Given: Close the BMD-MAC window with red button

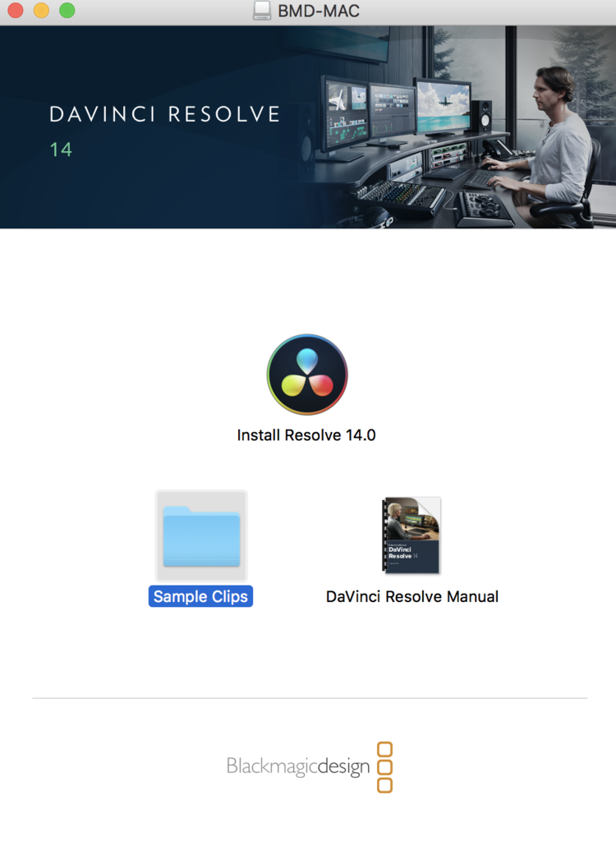Looking at the screenshot, I should click(16, 10).
